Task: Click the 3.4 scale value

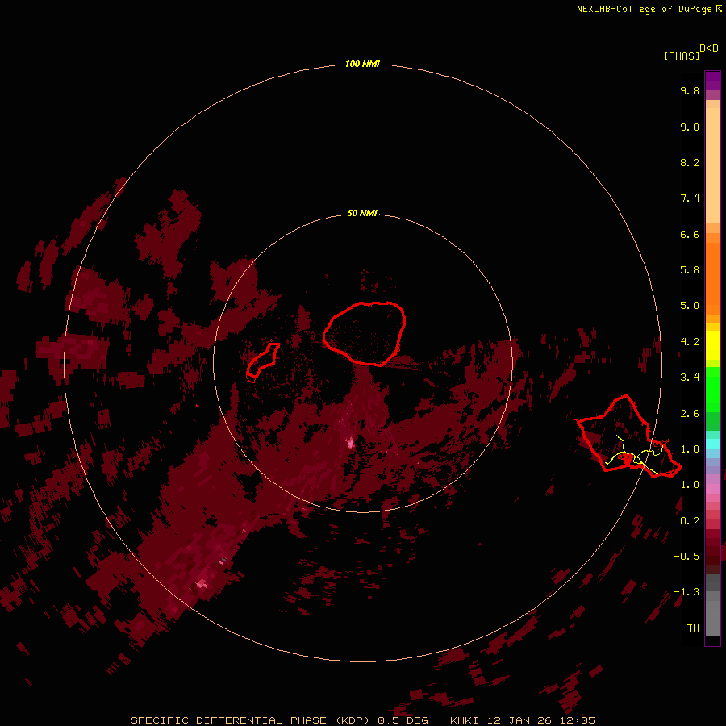Action: click(x=690, y=378)
